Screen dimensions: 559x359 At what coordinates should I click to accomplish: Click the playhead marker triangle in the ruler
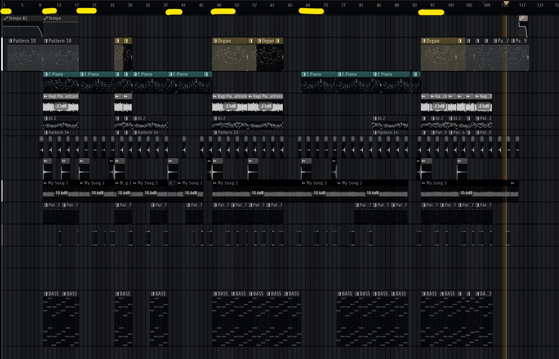506,3
